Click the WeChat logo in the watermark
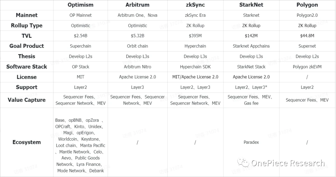Image resolution: width=336 pixels, height=177 pixels. point(243,163)
